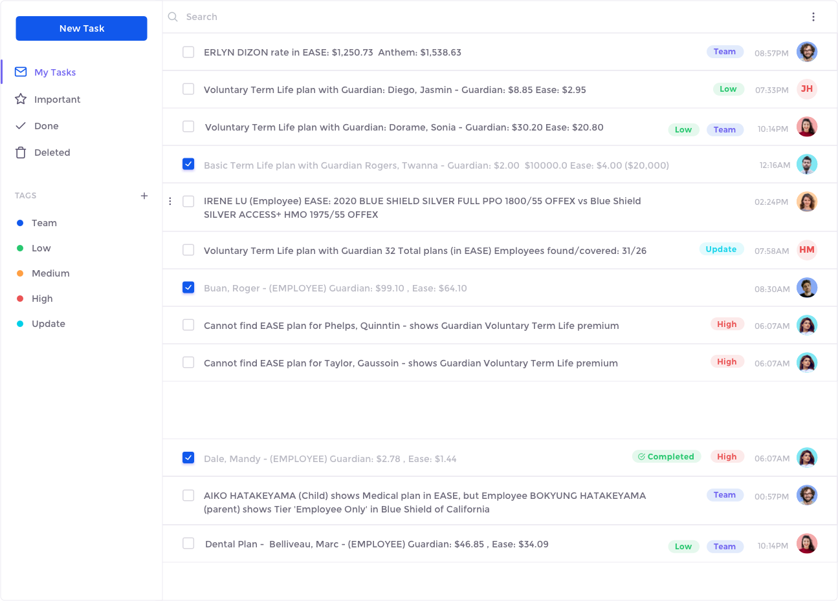This screenshot has height=601, width=838.
Task: Filter by the Team tag in the sidebar
Action: [44, 223]
